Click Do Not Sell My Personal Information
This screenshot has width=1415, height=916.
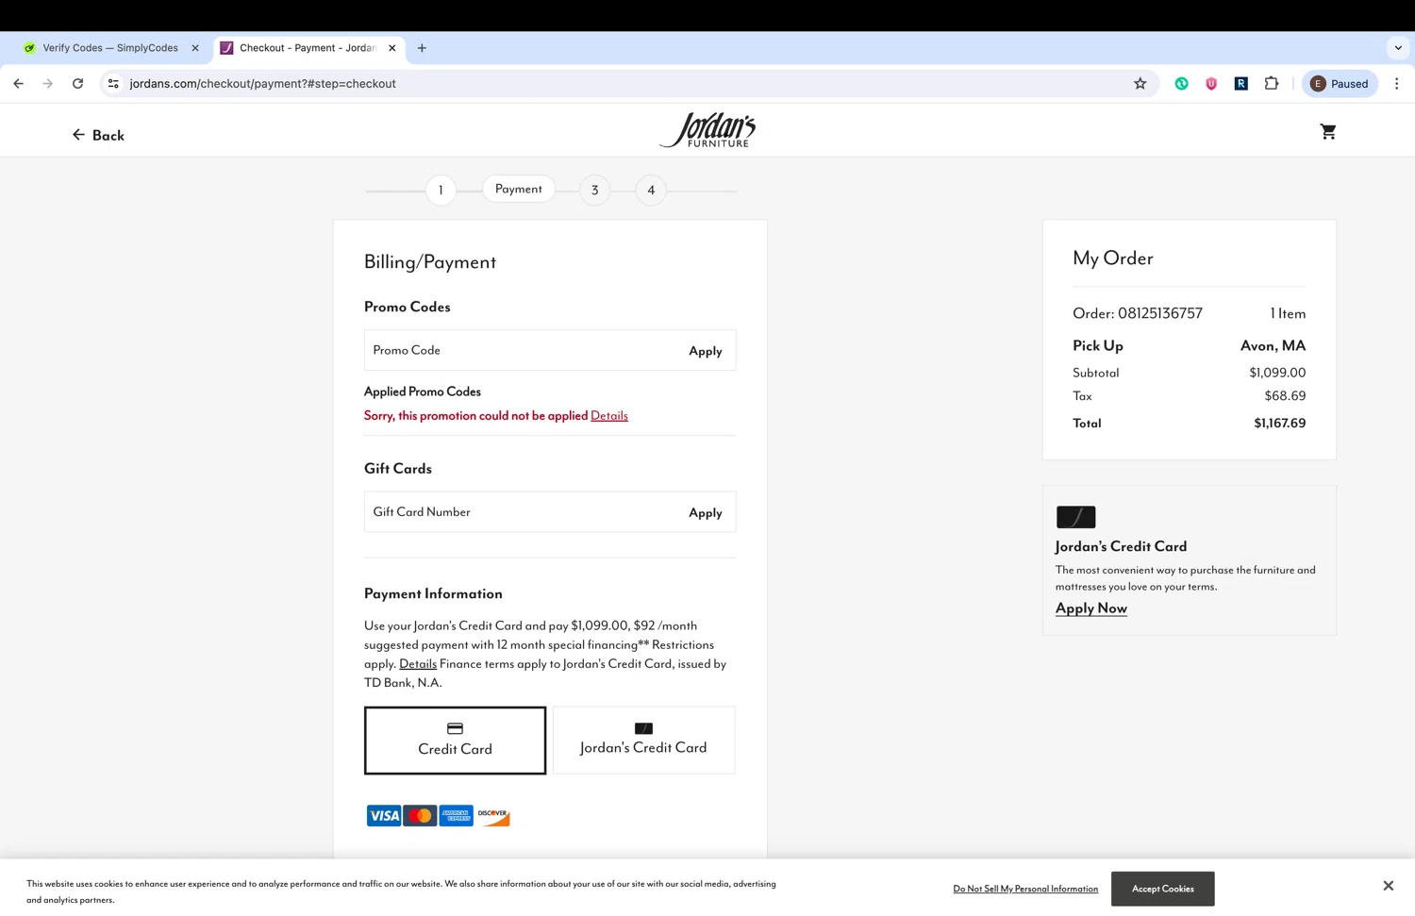pyautogui.click(x=1025, y=889)
